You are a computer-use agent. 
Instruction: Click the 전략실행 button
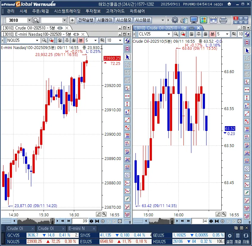point(86,20)
